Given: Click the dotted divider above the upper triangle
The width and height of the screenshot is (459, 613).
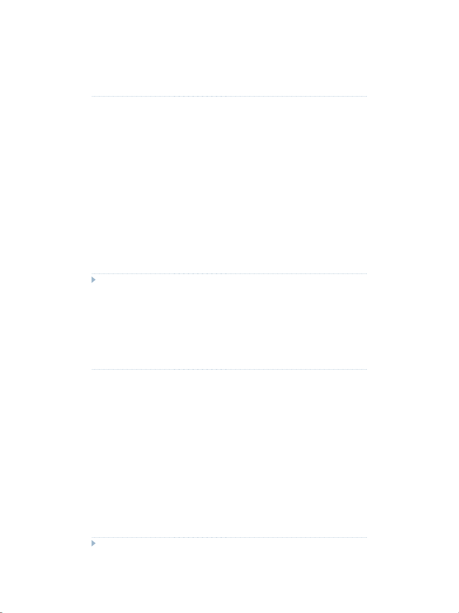Looking at the screenshot, I should [x=229, y=274].
